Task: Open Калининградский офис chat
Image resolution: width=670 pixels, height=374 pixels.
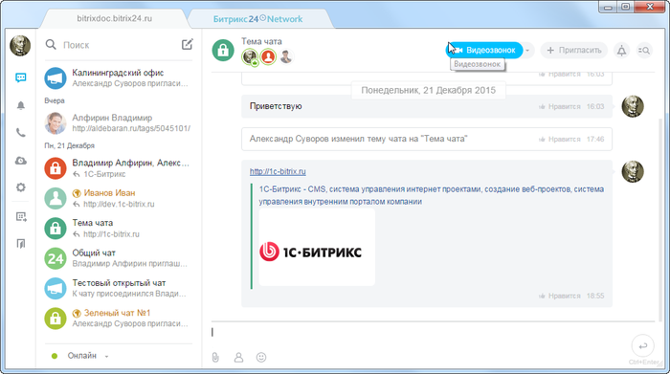Action: 119,78
